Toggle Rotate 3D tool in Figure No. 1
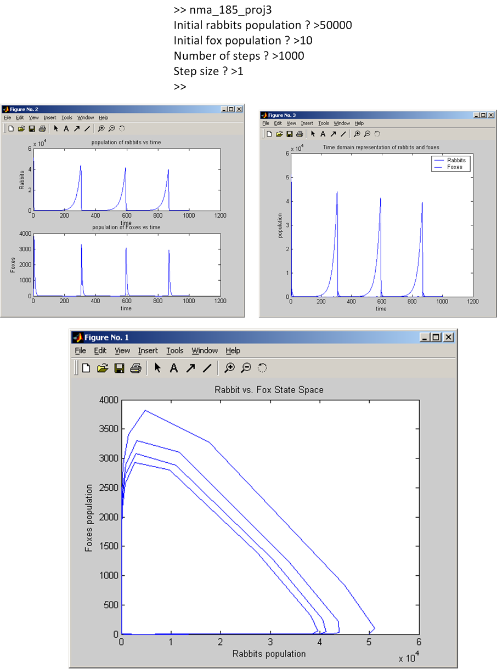 (262, 368)
